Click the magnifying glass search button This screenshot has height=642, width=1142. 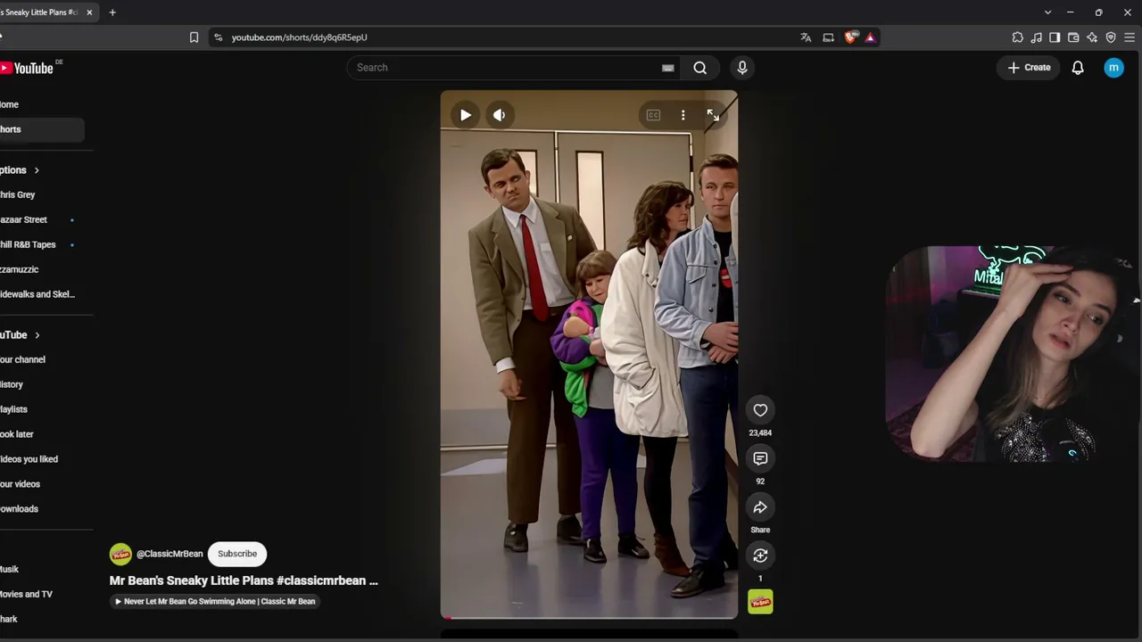pyautogui.click(x=700, y=68)
